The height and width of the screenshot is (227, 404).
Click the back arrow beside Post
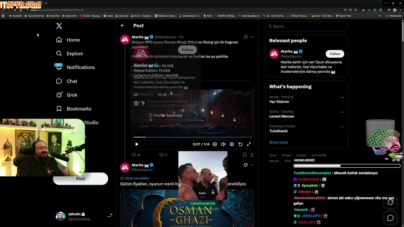click(x=122, y=26)
